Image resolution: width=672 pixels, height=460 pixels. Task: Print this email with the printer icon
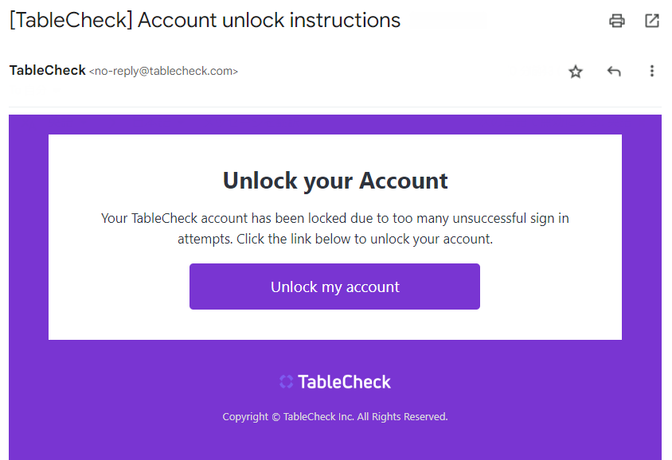[x=617, y=21]
